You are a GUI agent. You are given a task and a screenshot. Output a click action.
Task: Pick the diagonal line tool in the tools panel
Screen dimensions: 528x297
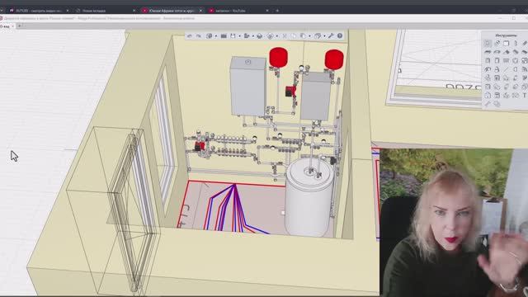(x=506, y=69)
